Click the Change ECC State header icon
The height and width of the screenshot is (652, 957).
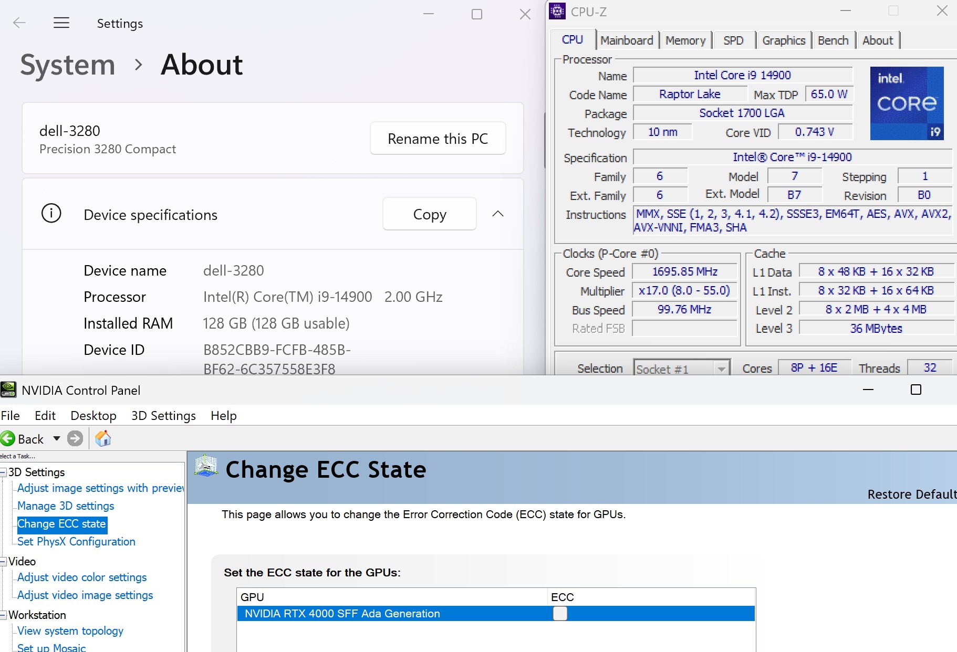coord(206,466)
